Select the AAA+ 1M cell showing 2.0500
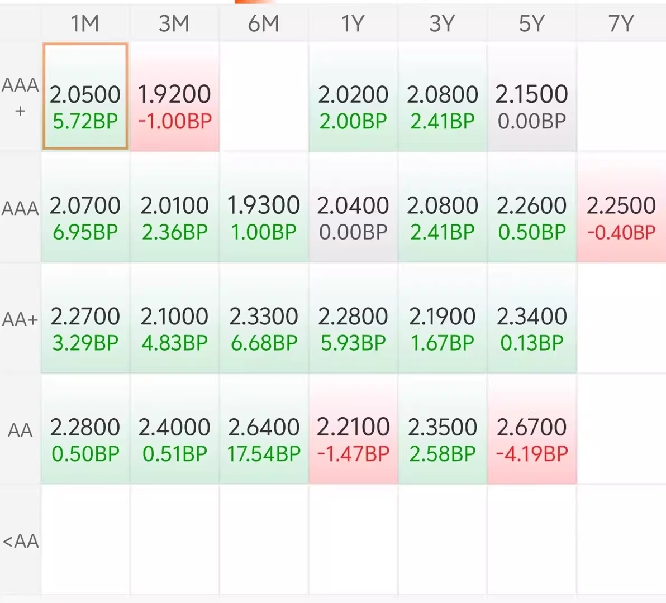Viewport: 666px width, 603px height. point(85,97)
